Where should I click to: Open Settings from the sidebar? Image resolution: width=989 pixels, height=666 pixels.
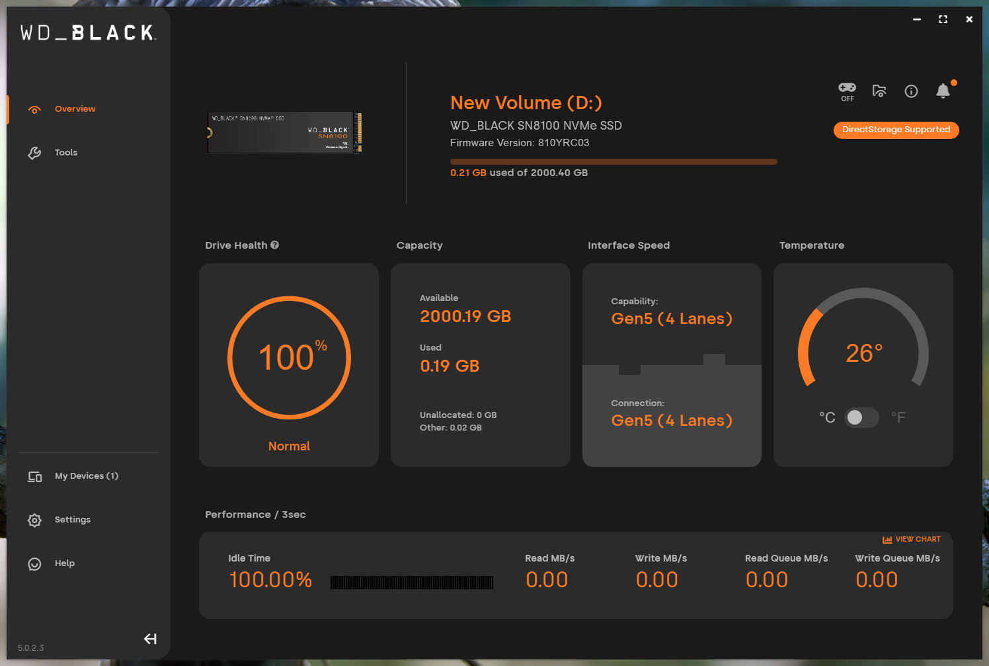point(72,520)
